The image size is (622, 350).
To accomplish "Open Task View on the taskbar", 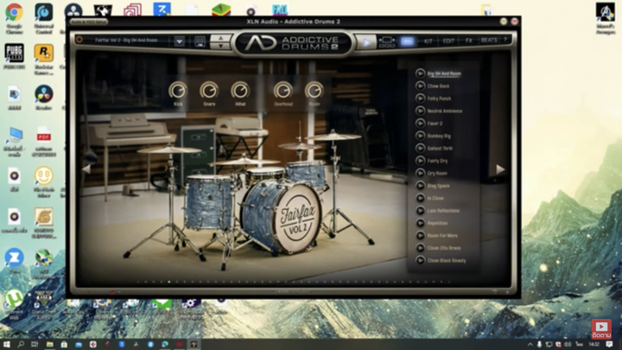I will pos(35,345).
